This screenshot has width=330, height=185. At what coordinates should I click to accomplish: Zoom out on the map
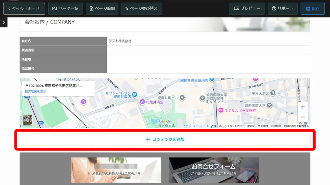303,117
